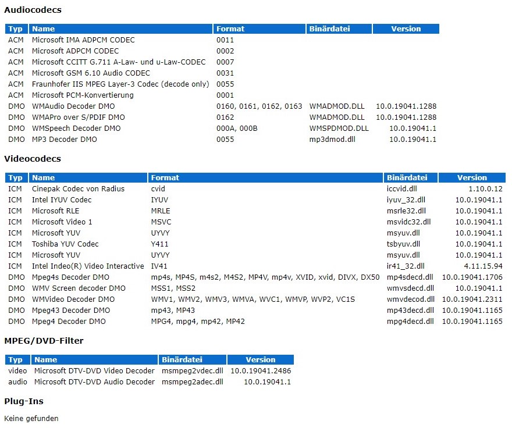Click 'tsbyuv.dll' binary file cell
The height and width of the screenshot is (428, 512).
(403, 244)
